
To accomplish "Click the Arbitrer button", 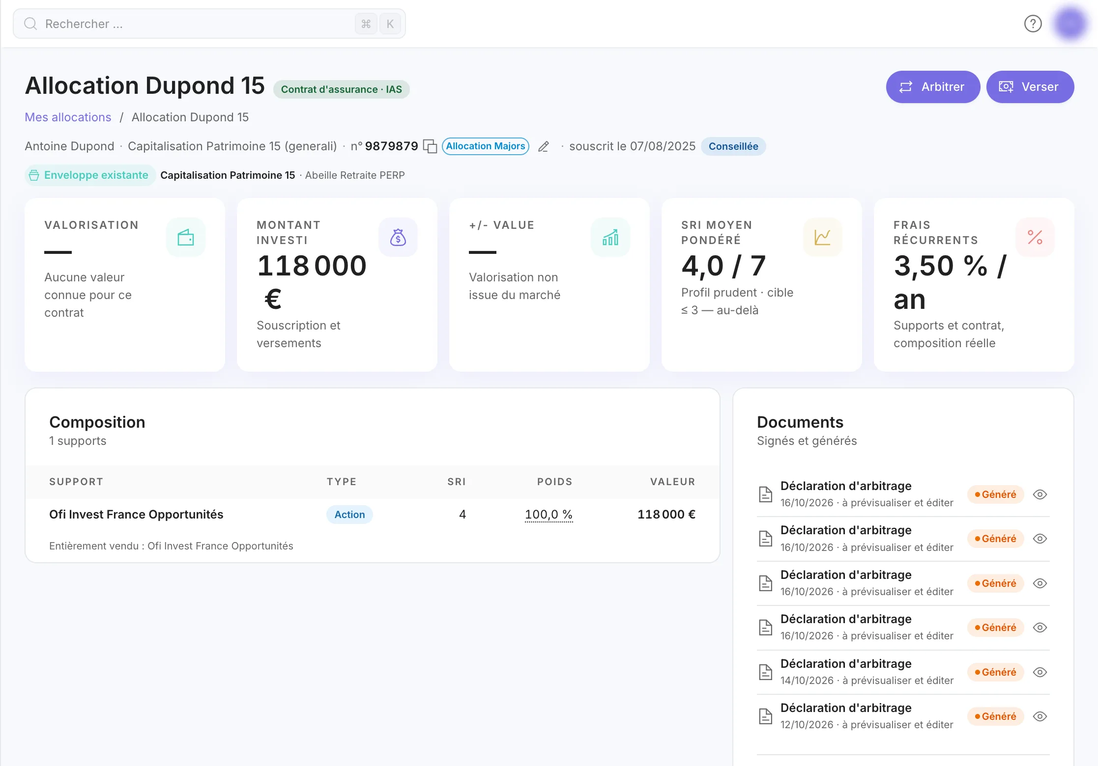I will [933, 87].
